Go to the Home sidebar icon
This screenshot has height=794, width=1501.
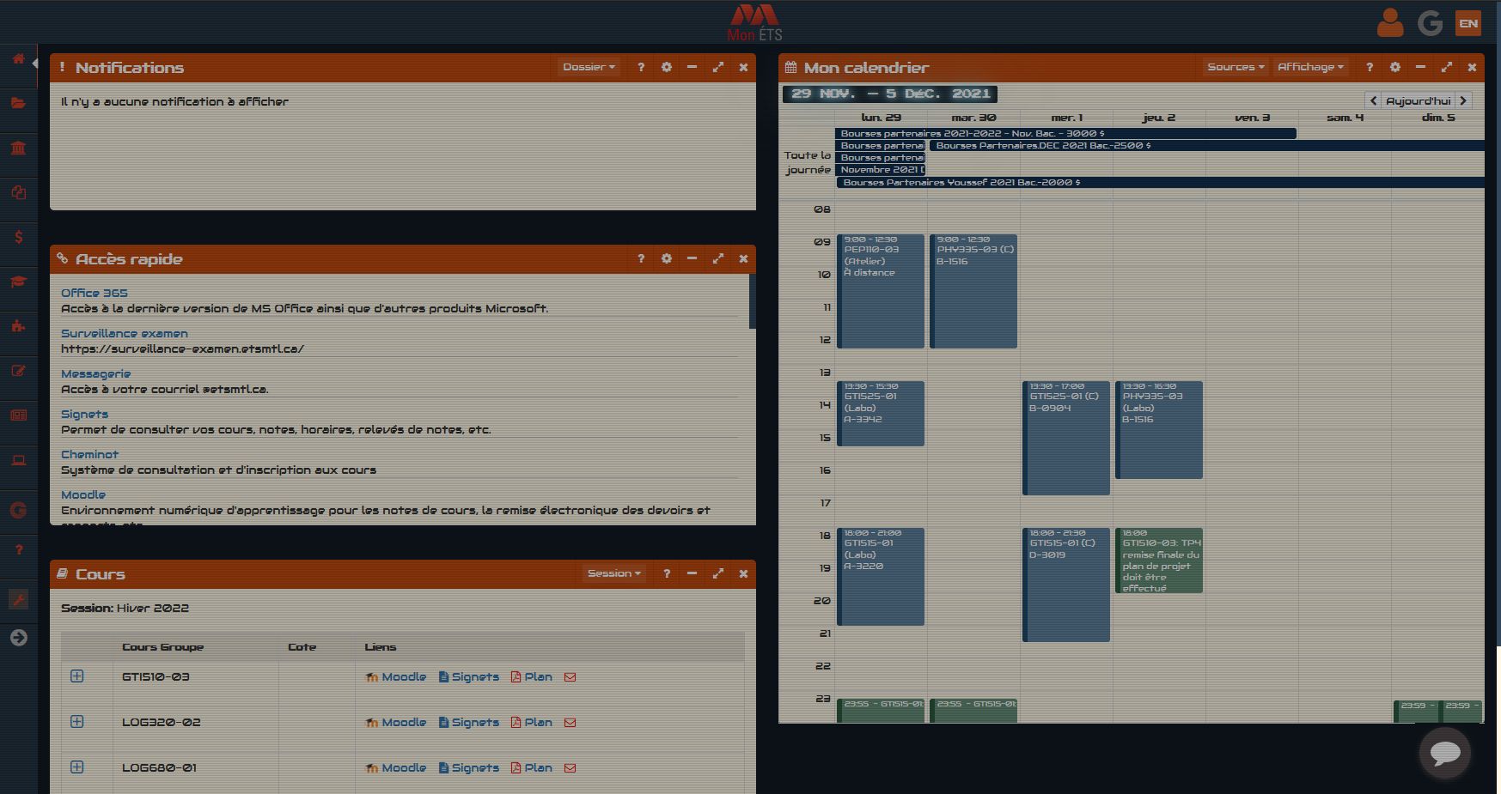18,59
